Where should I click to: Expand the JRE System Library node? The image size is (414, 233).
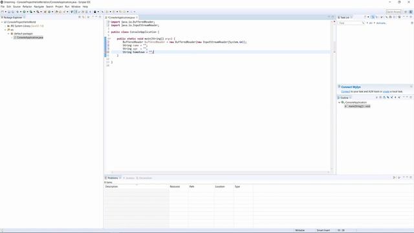(5, 26)
